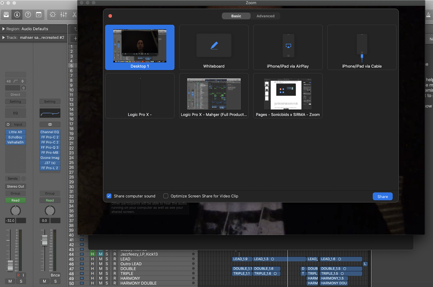The image size is (433, 287).
Task: Open the Library icon in Logic toolbar
Action: [6, 15]
